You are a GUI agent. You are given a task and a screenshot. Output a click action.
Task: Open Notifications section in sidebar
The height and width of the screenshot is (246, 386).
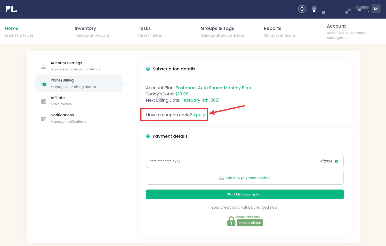click(78, 118)
